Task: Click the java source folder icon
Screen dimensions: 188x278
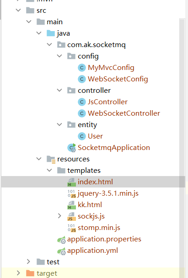Action: coord(51,33)
